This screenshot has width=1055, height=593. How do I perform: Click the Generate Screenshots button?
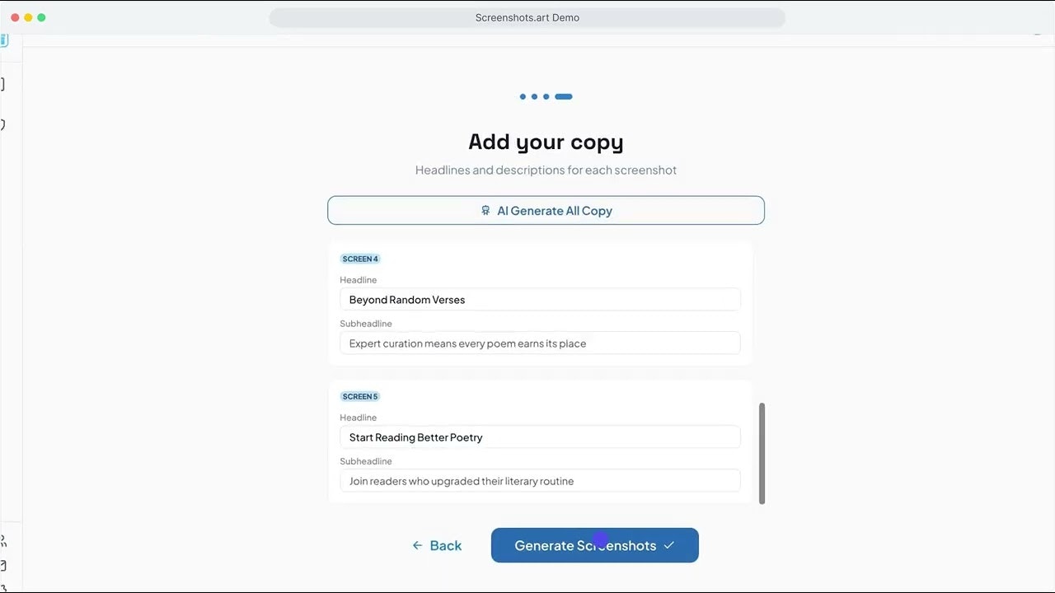(x=595, y=545)
